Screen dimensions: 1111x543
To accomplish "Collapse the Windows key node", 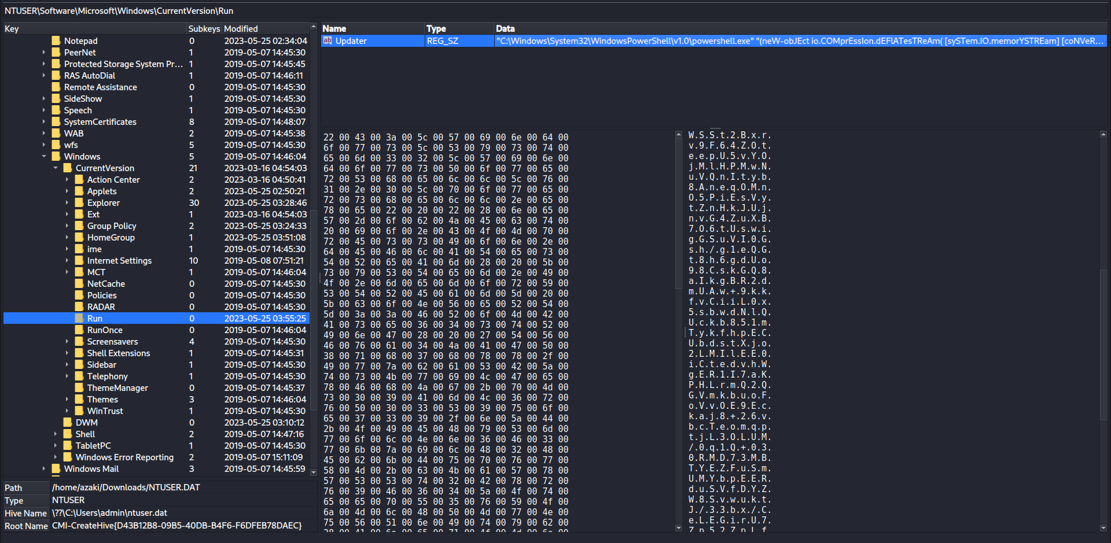I will point(44,156).
